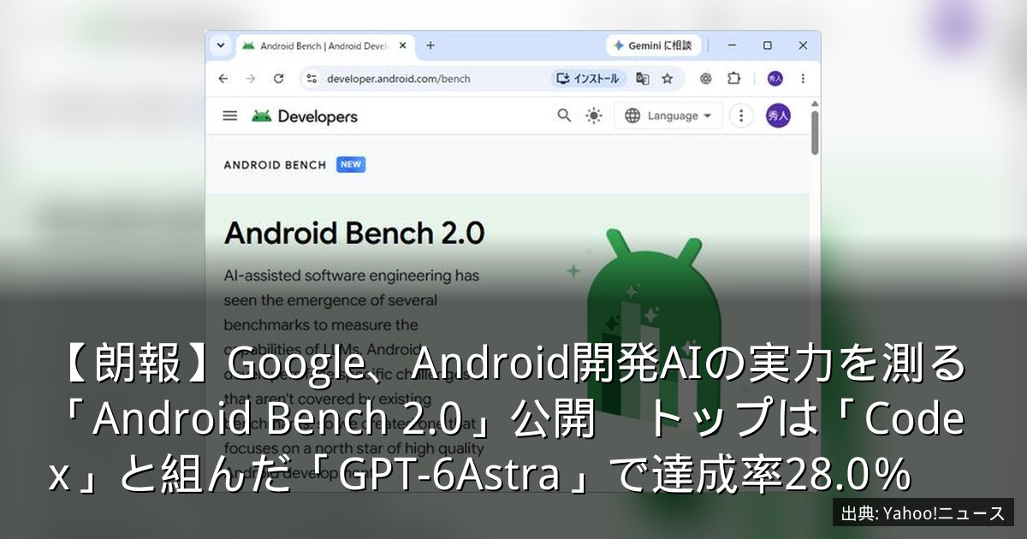Image resolution: width=1027 pixels, height=539 pixels.
Task: Go forward to the next page
Action: (251, 79)
